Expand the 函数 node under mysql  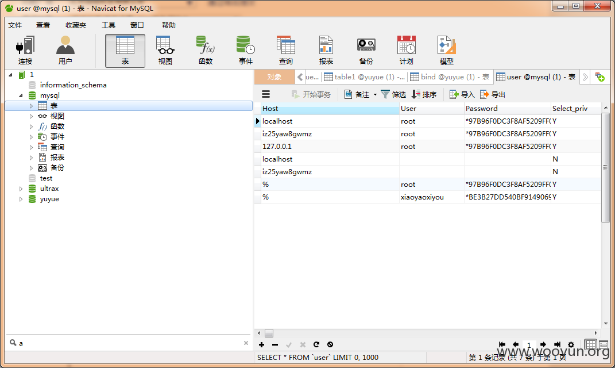pos(31,126)
